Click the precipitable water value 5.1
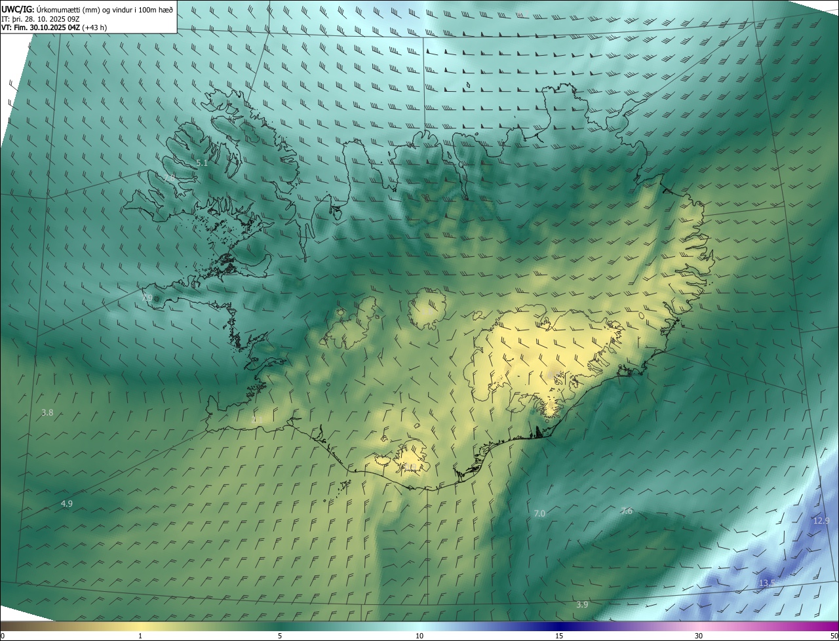This screenshot has width=839, height=641. (x=202, y=163)
